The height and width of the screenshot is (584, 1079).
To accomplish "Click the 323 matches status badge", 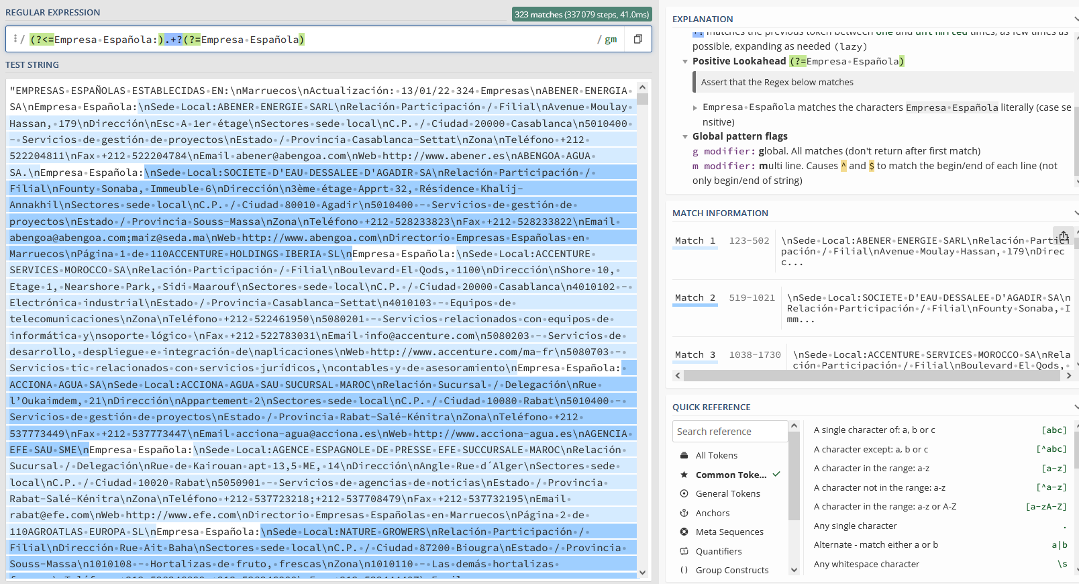I will pos(582,14).
